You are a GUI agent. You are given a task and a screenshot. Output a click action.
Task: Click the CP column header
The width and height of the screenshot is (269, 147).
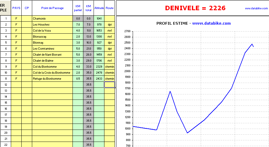coord(27,8)
